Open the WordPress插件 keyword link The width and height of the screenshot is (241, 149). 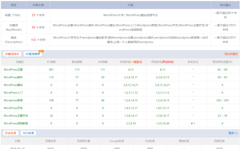[x=13, y=77]
